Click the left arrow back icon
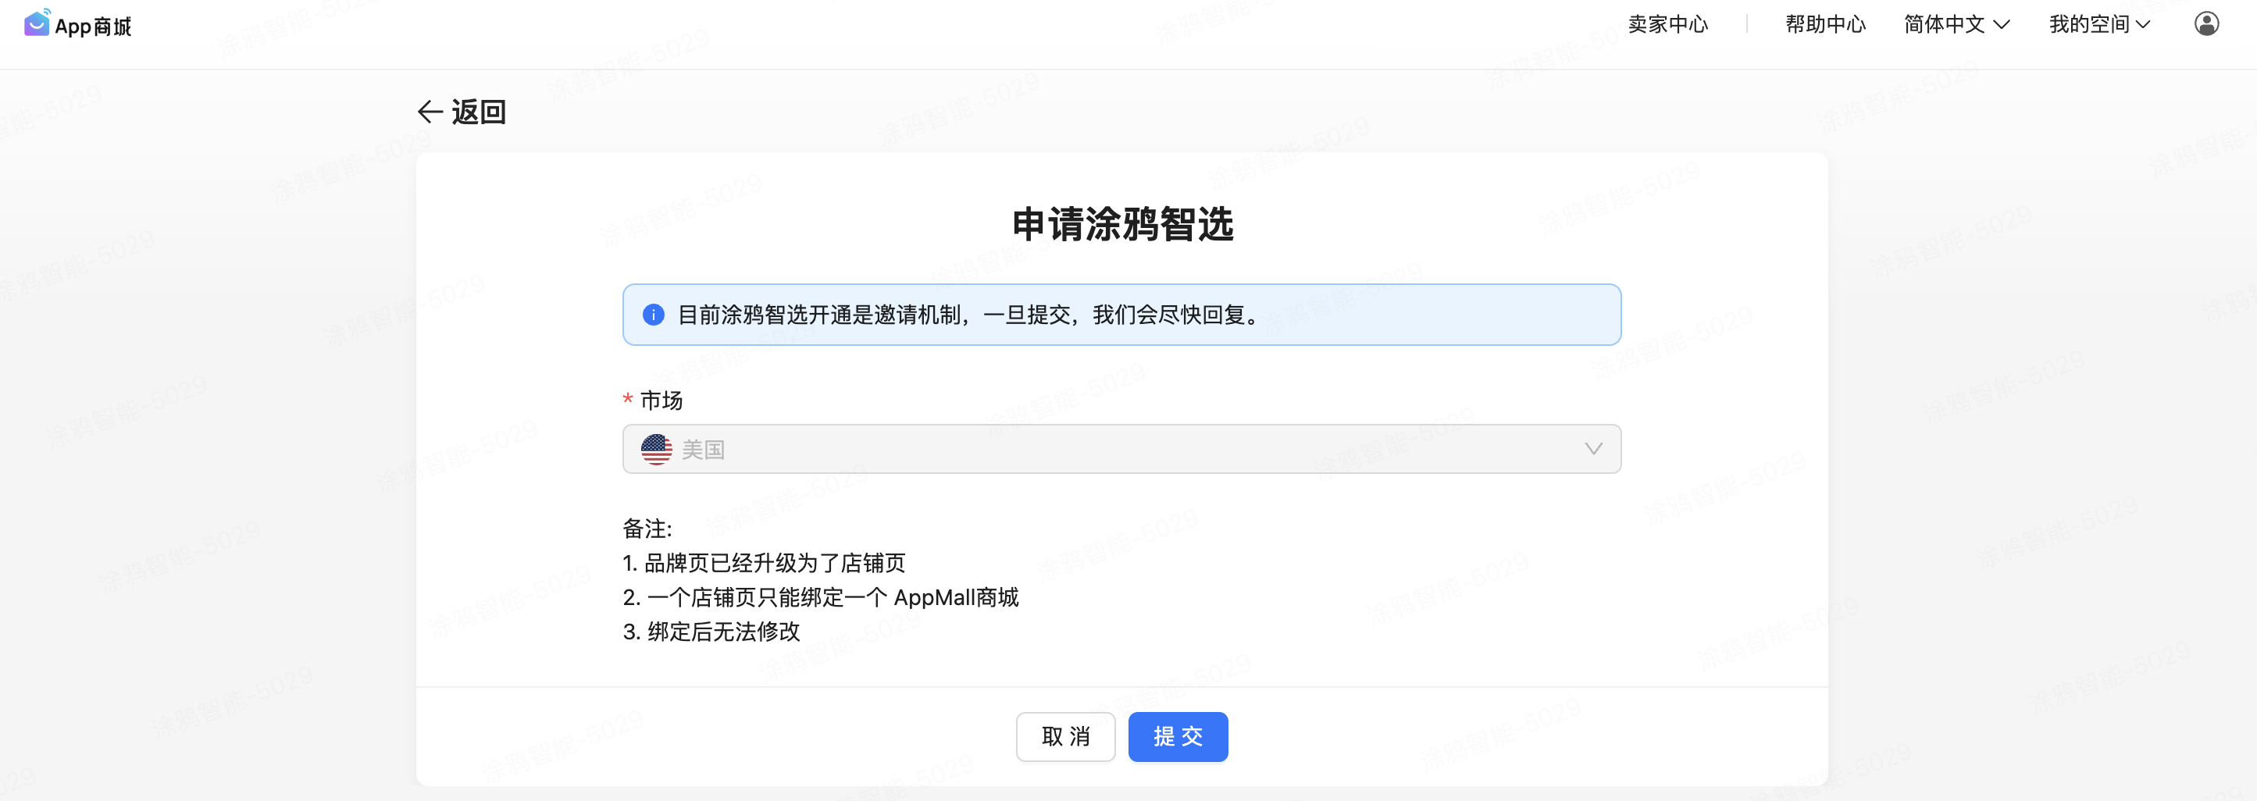The width and height of the screenshot is (2257, 801). (x=430, y=112)
